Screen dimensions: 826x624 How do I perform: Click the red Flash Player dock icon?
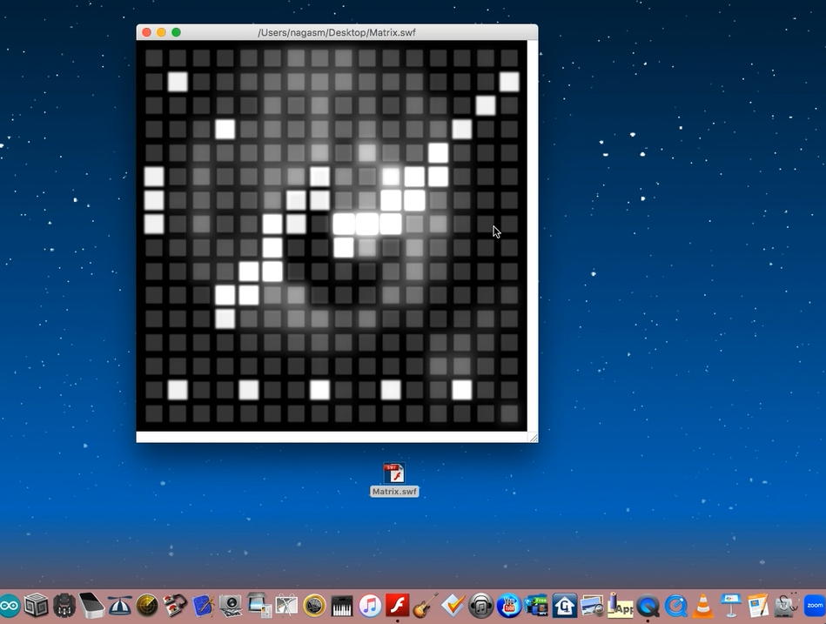[398, 606]
